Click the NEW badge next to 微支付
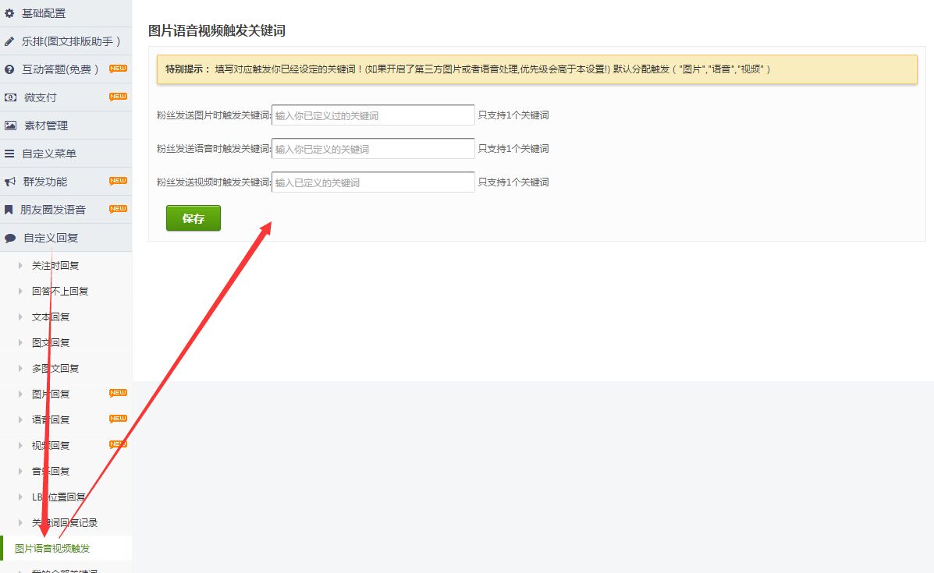 [118, 97]
